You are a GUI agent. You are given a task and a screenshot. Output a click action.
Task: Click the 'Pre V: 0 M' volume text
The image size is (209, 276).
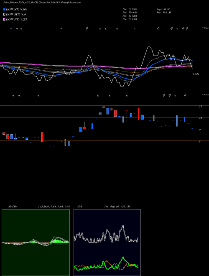(163, 13)
